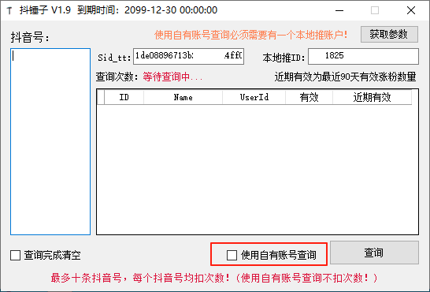Click the 查询 button

click(x=374, y=253)
